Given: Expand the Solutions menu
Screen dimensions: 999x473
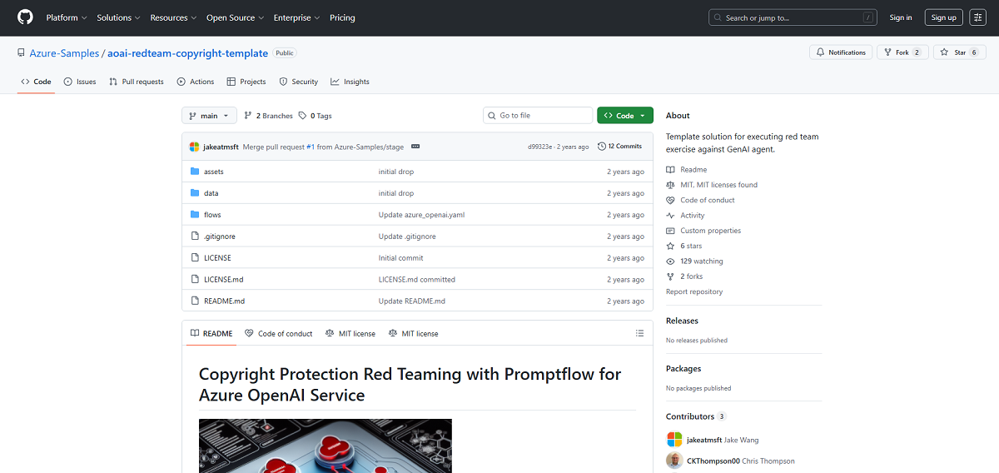Looking at the screenshot, I should (118, 17).
